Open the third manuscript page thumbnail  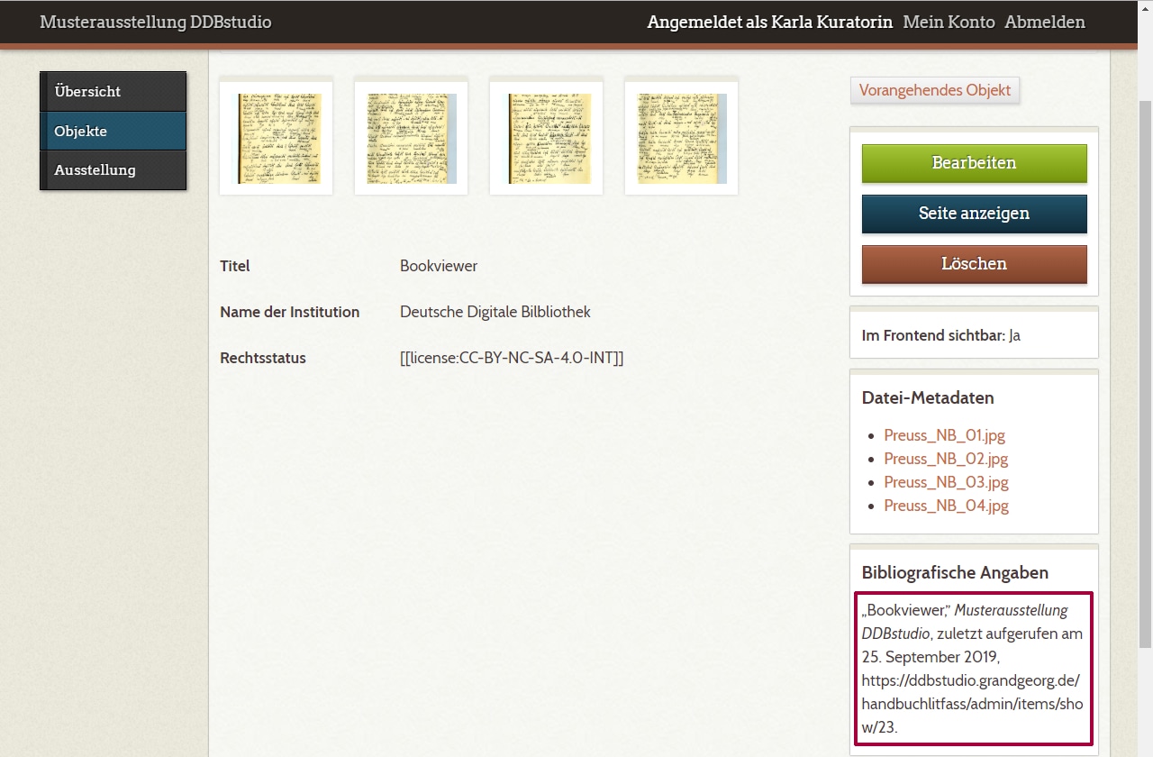(546, 138)
